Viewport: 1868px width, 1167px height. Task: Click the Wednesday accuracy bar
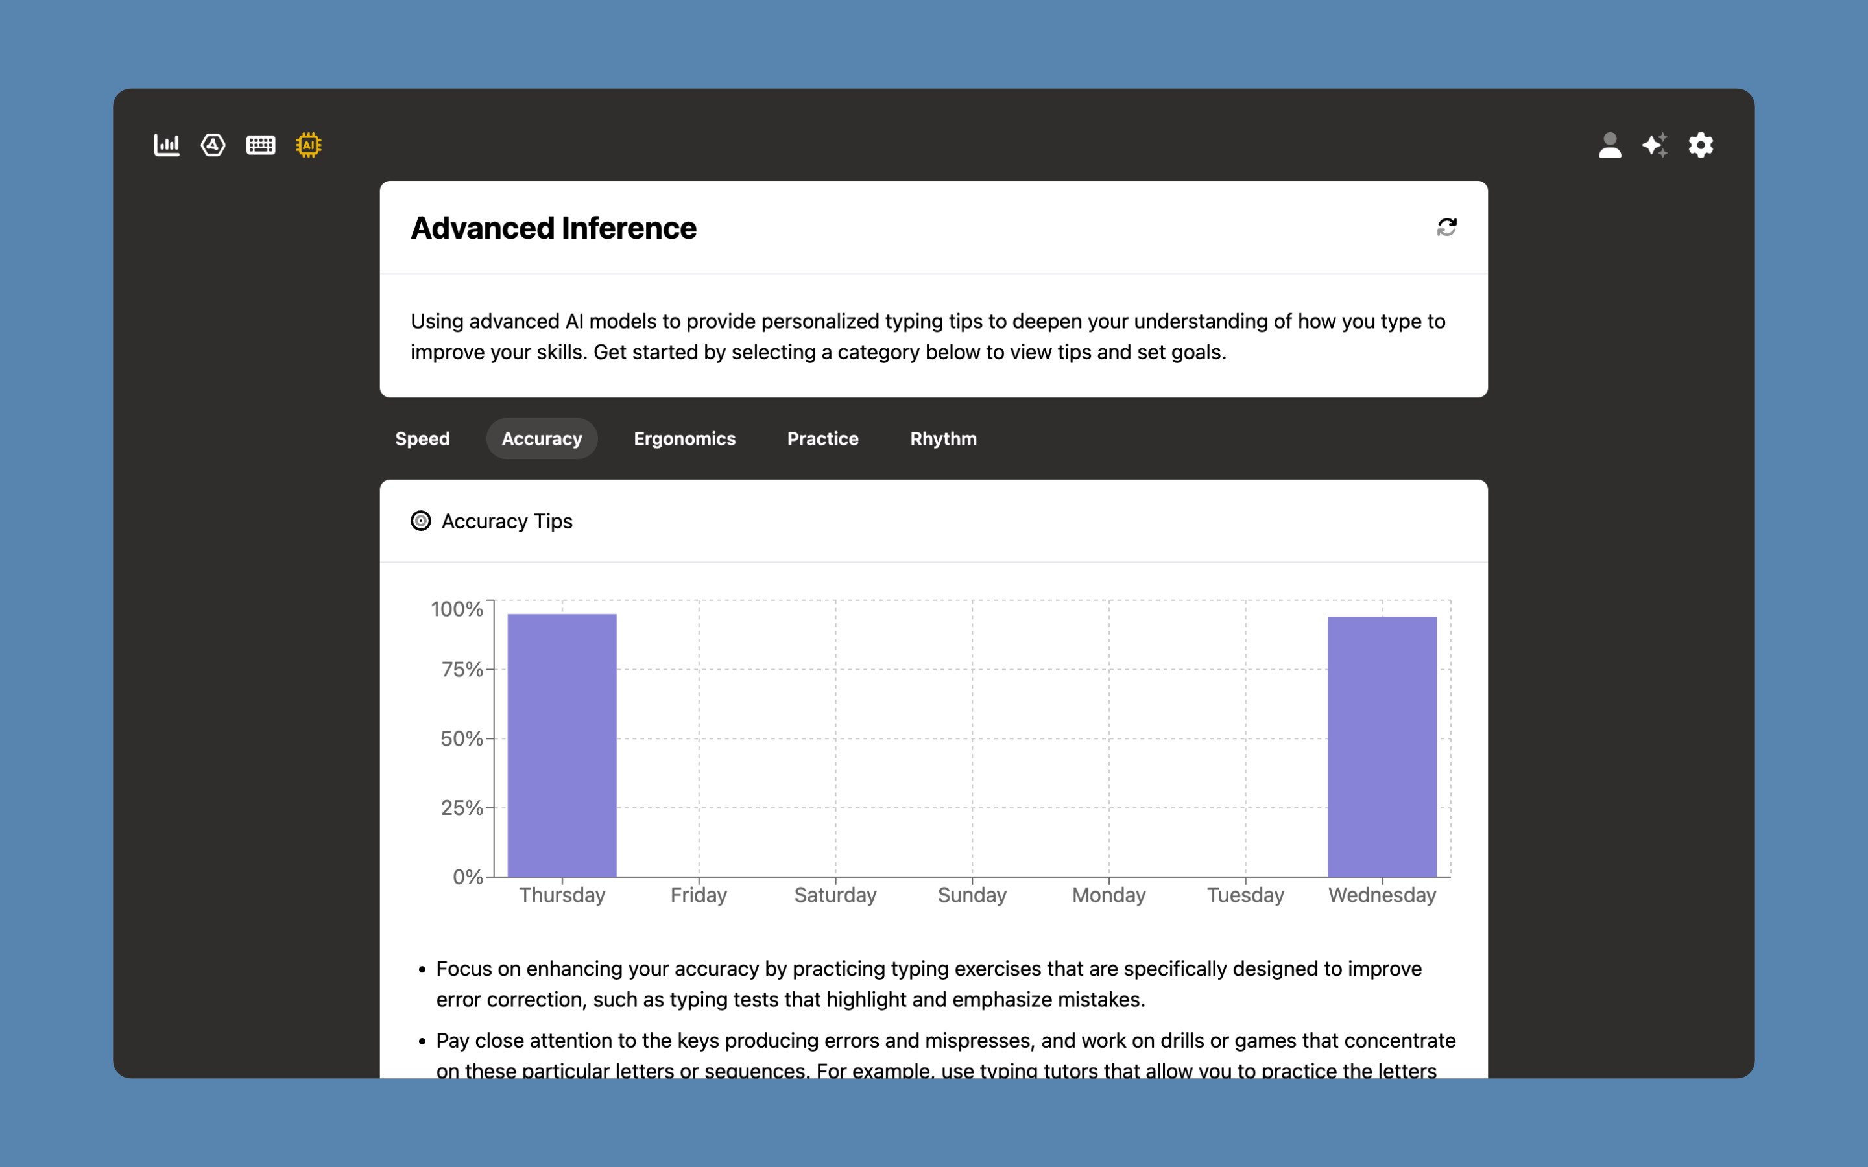1382,746
